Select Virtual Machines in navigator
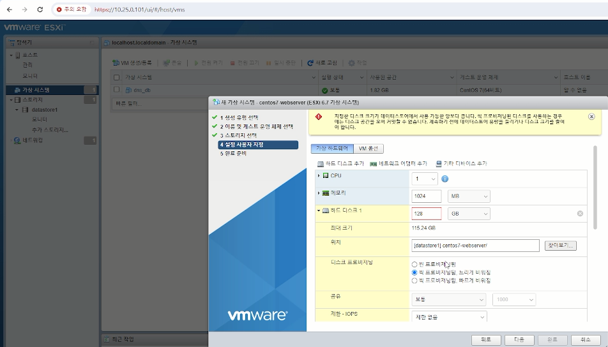Image resolution: width=608 pixels, height=347 pixels. tap(52, 90)
